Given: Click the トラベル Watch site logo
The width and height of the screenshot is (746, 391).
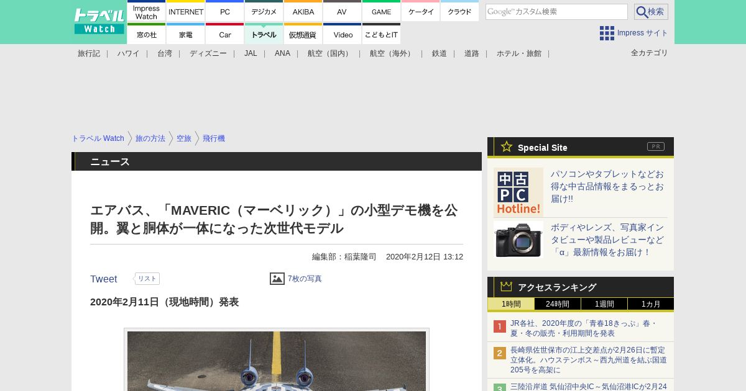Looking at the screenshot, I should coord(99,22).
